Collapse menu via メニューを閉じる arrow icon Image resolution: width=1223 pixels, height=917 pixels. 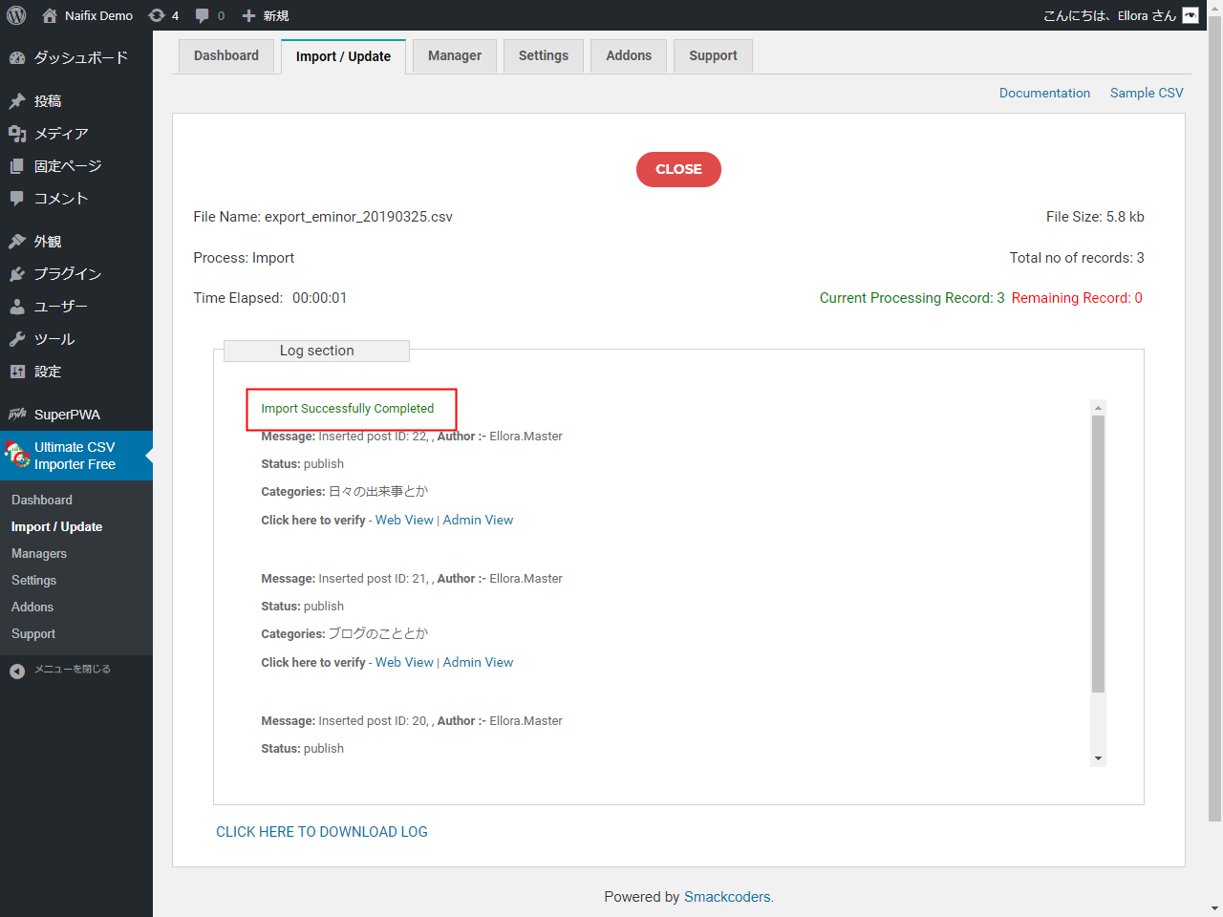point(17,671)
